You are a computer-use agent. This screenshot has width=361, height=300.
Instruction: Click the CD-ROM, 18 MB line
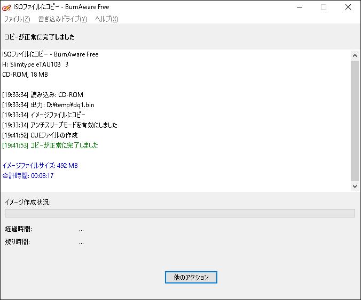(x=25, y=75)
